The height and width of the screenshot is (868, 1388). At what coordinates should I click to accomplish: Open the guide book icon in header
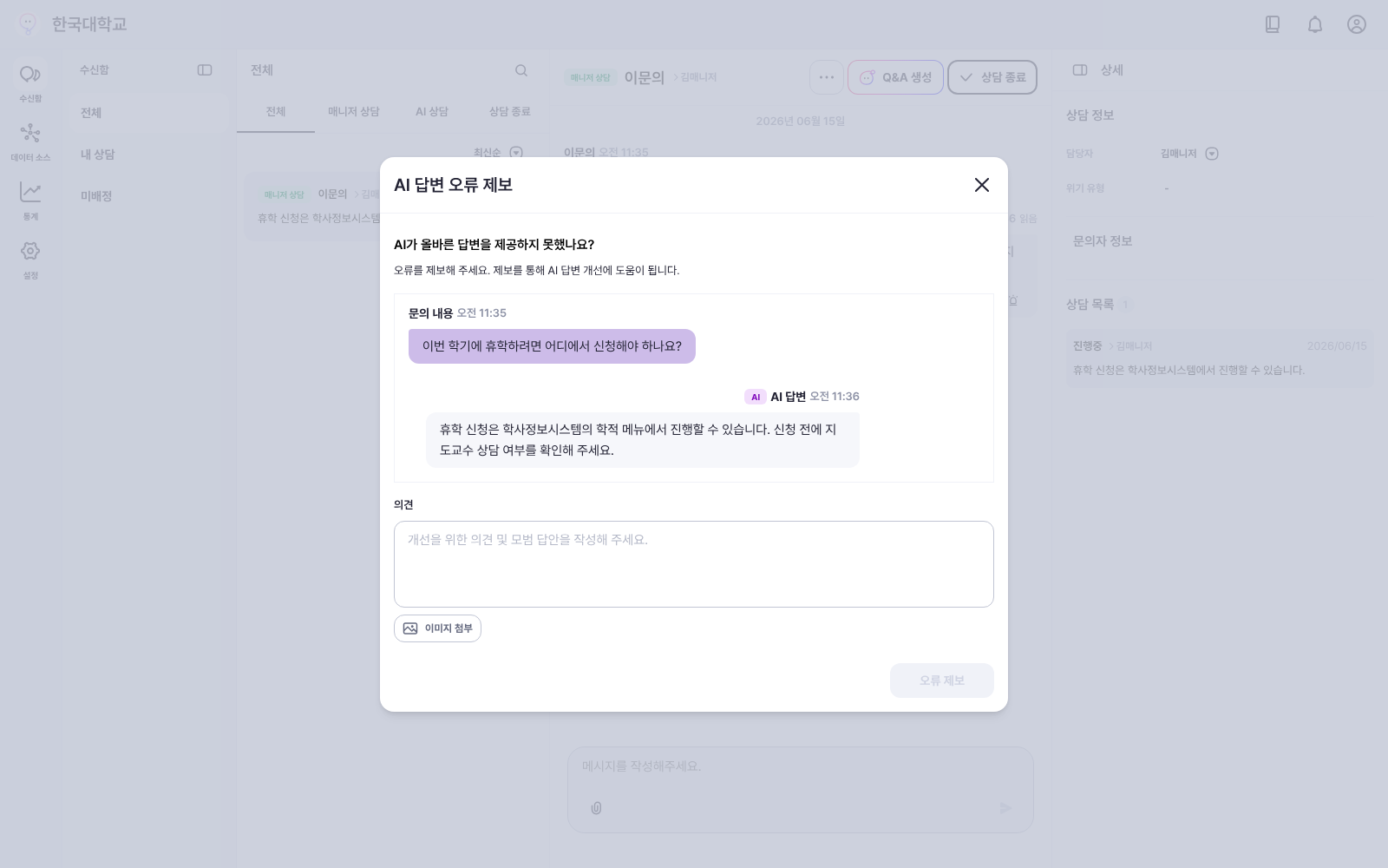coord(1273,24)
